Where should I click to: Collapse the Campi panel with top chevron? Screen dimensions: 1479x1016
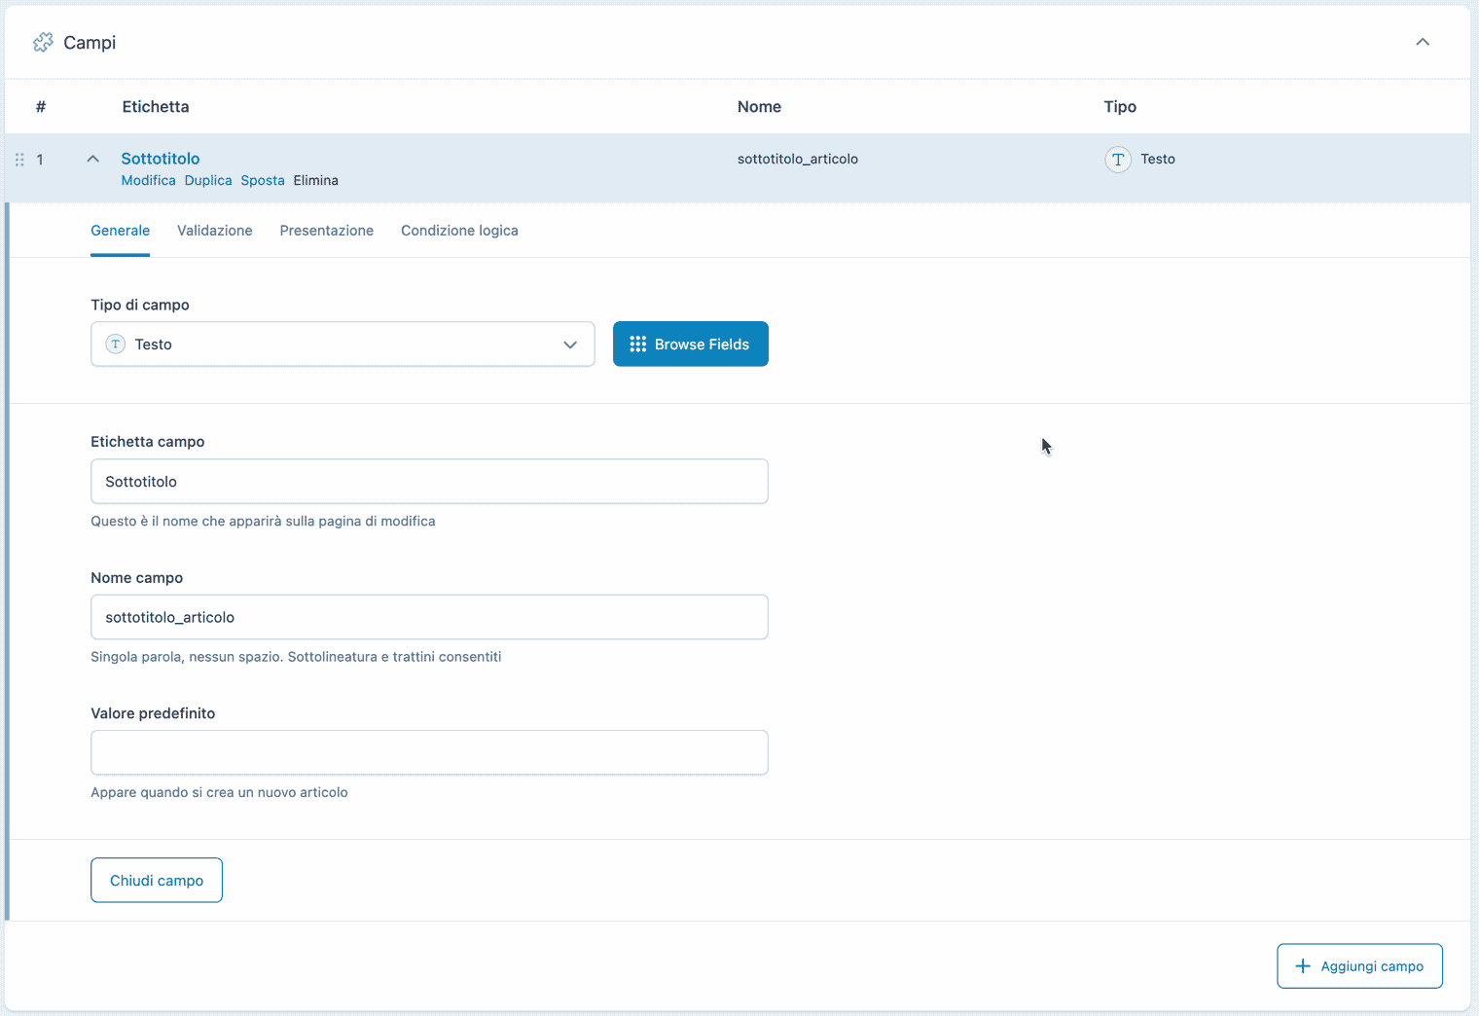(x=1423, y=42)
